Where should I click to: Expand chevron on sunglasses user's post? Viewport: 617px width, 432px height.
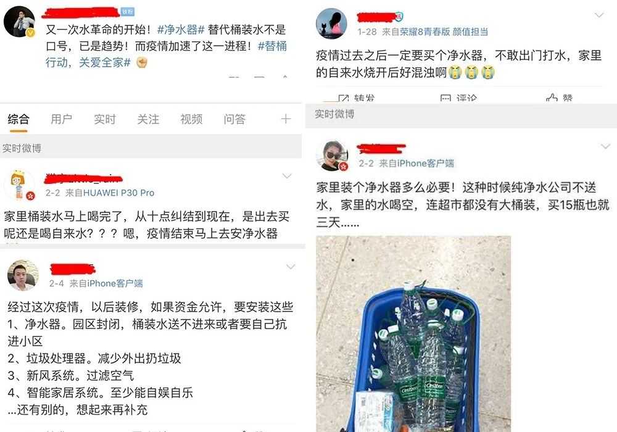tap(605, 146)
